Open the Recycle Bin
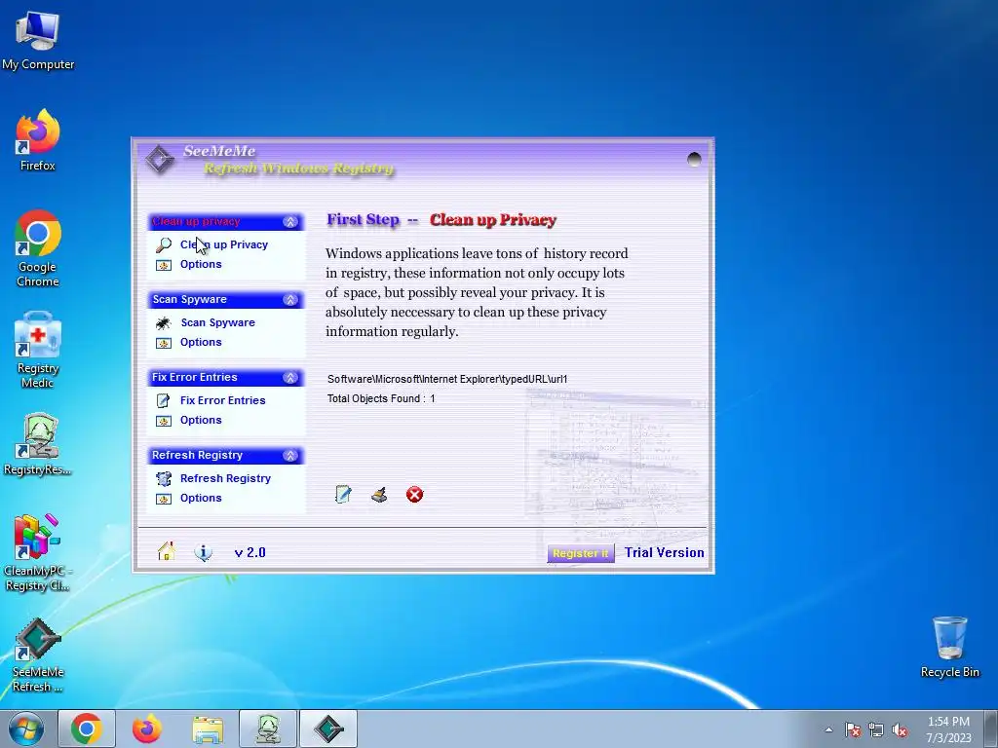This screenshot has width=998, height=748. 949,647
